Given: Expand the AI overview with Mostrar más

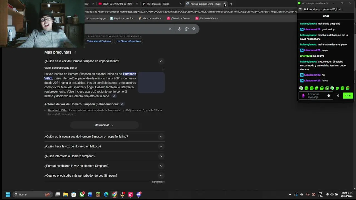Looking at the screenshot, I should point(104,125).
